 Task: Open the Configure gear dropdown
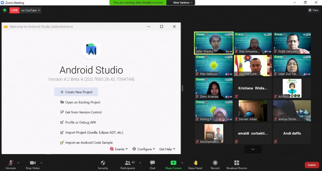[x=144, y=149]
